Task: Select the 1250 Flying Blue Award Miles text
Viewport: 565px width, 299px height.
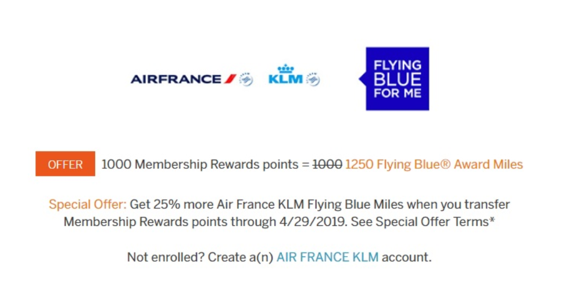Action: coord(434,164)
